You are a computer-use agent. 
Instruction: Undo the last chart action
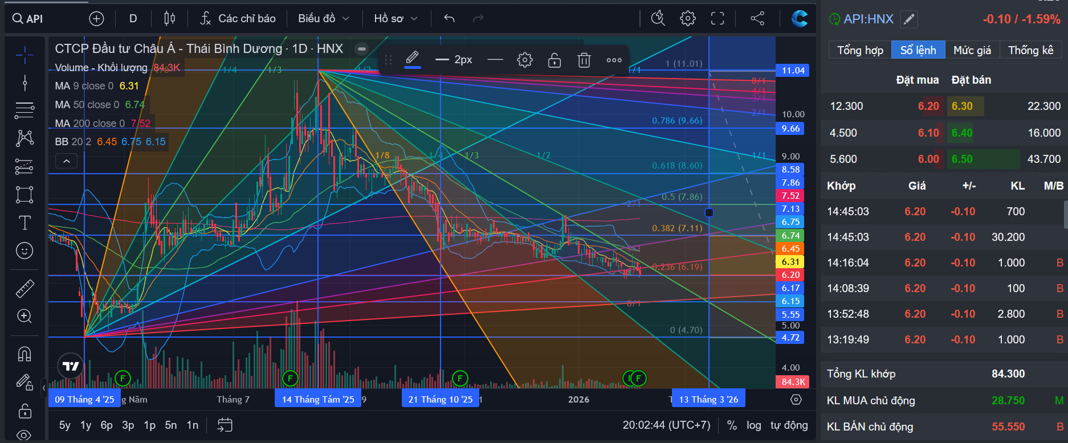point(449,19)
